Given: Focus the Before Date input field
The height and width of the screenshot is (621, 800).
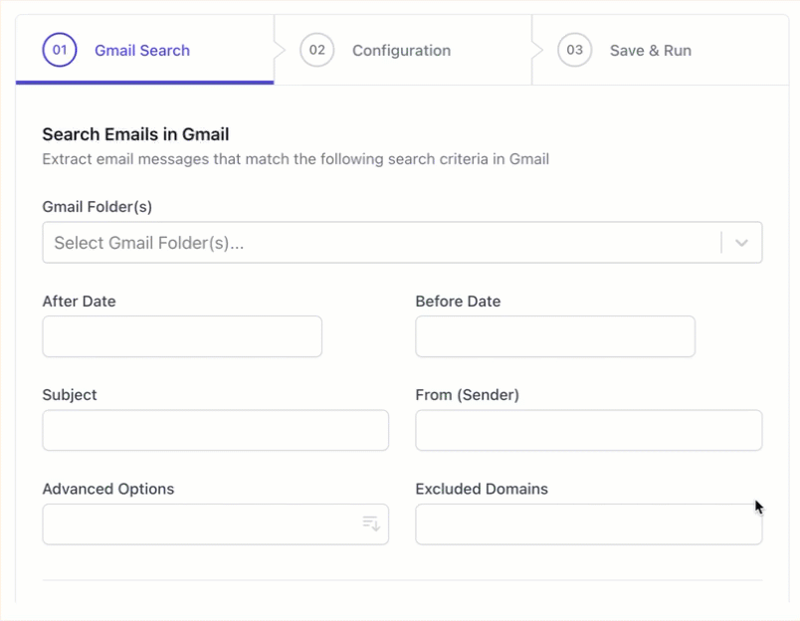Looking at the screenshot, I should pyautogui.click(x=555, y=336).
